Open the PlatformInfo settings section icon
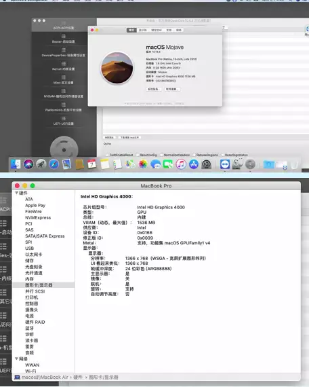 click(x=64, y=105)
